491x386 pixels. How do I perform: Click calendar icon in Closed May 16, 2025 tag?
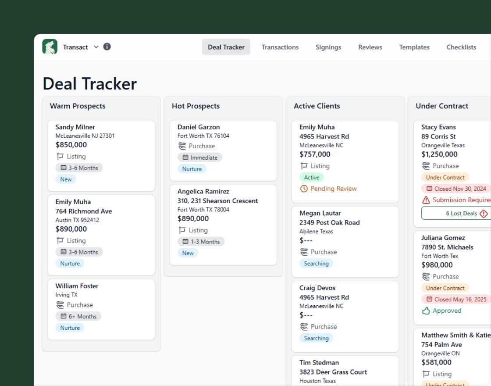(x=429, y=299)
